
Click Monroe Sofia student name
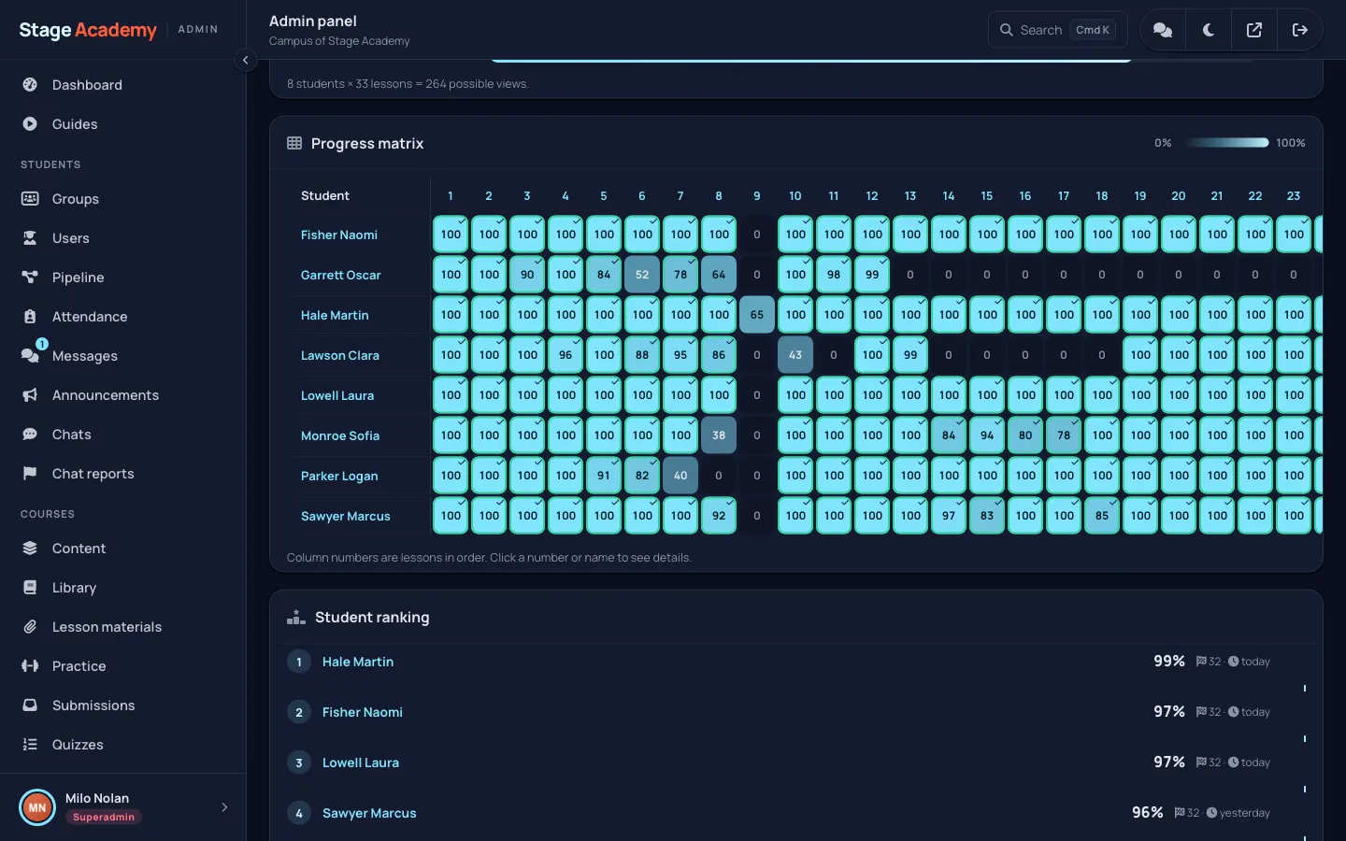340,436
